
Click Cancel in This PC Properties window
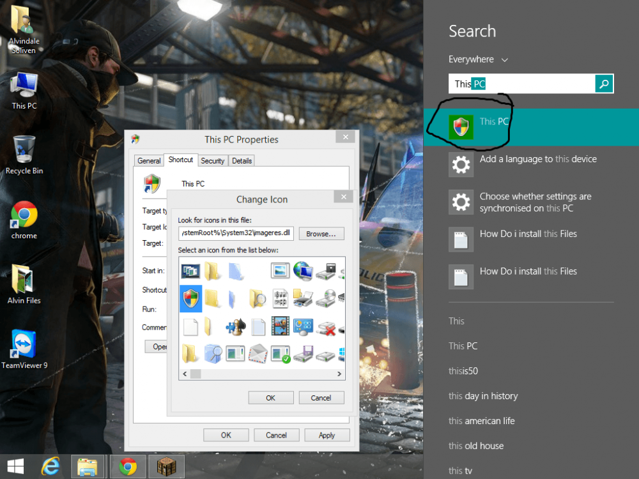[x=276, y=436]
